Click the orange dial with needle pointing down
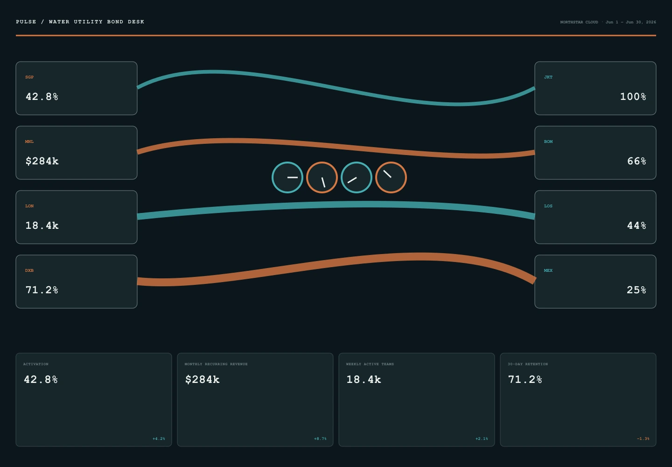This screenshot has height=467, width=672. click(x=322, y=177)
